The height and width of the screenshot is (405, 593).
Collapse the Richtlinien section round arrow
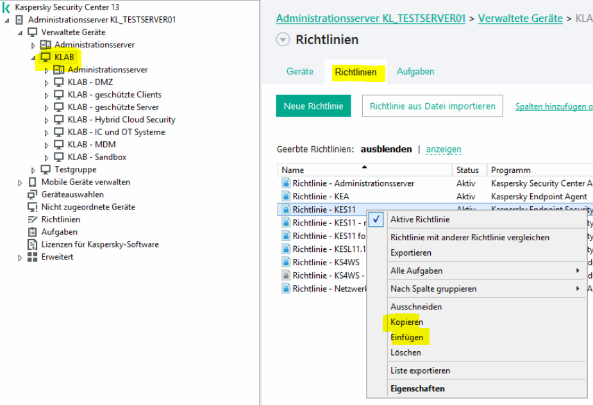coord(283,40)
